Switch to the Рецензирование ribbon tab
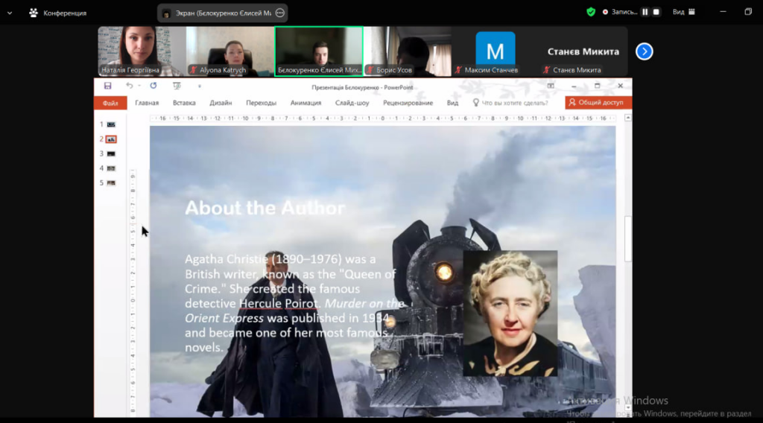This screenshot has height=423, width=763. click(408, 103)
